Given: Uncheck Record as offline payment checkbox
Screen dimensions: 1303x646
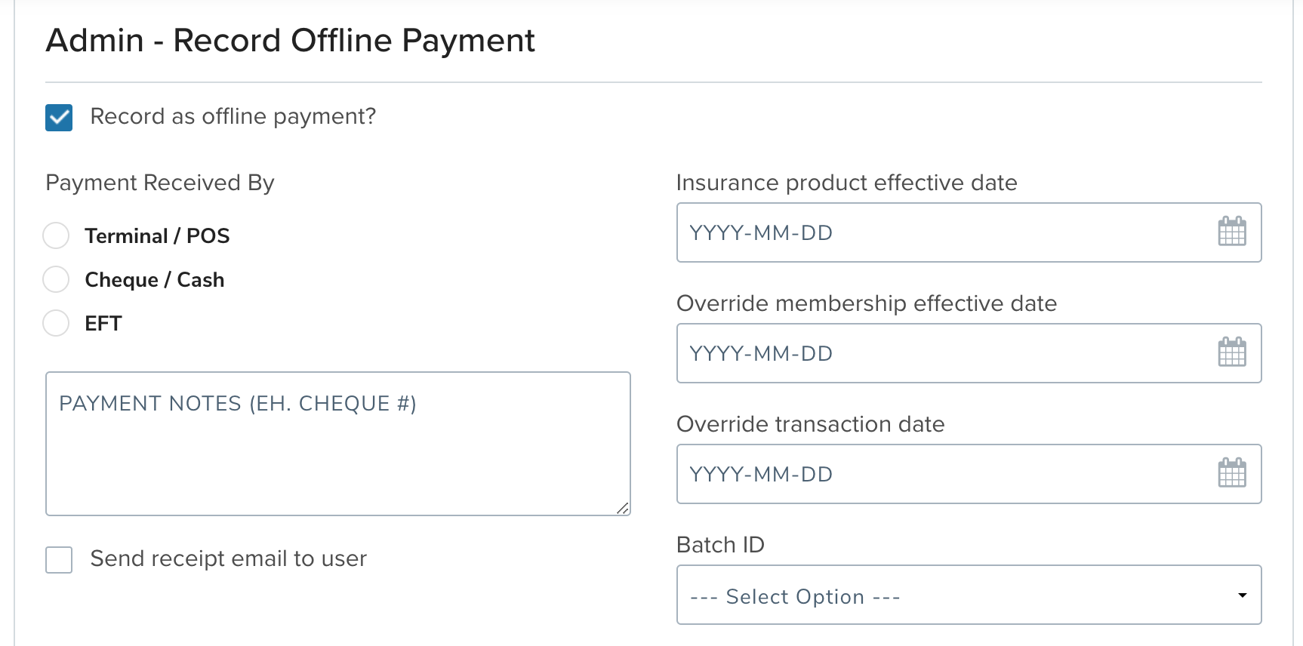Looking at the screenshot, I should [59, 118].
